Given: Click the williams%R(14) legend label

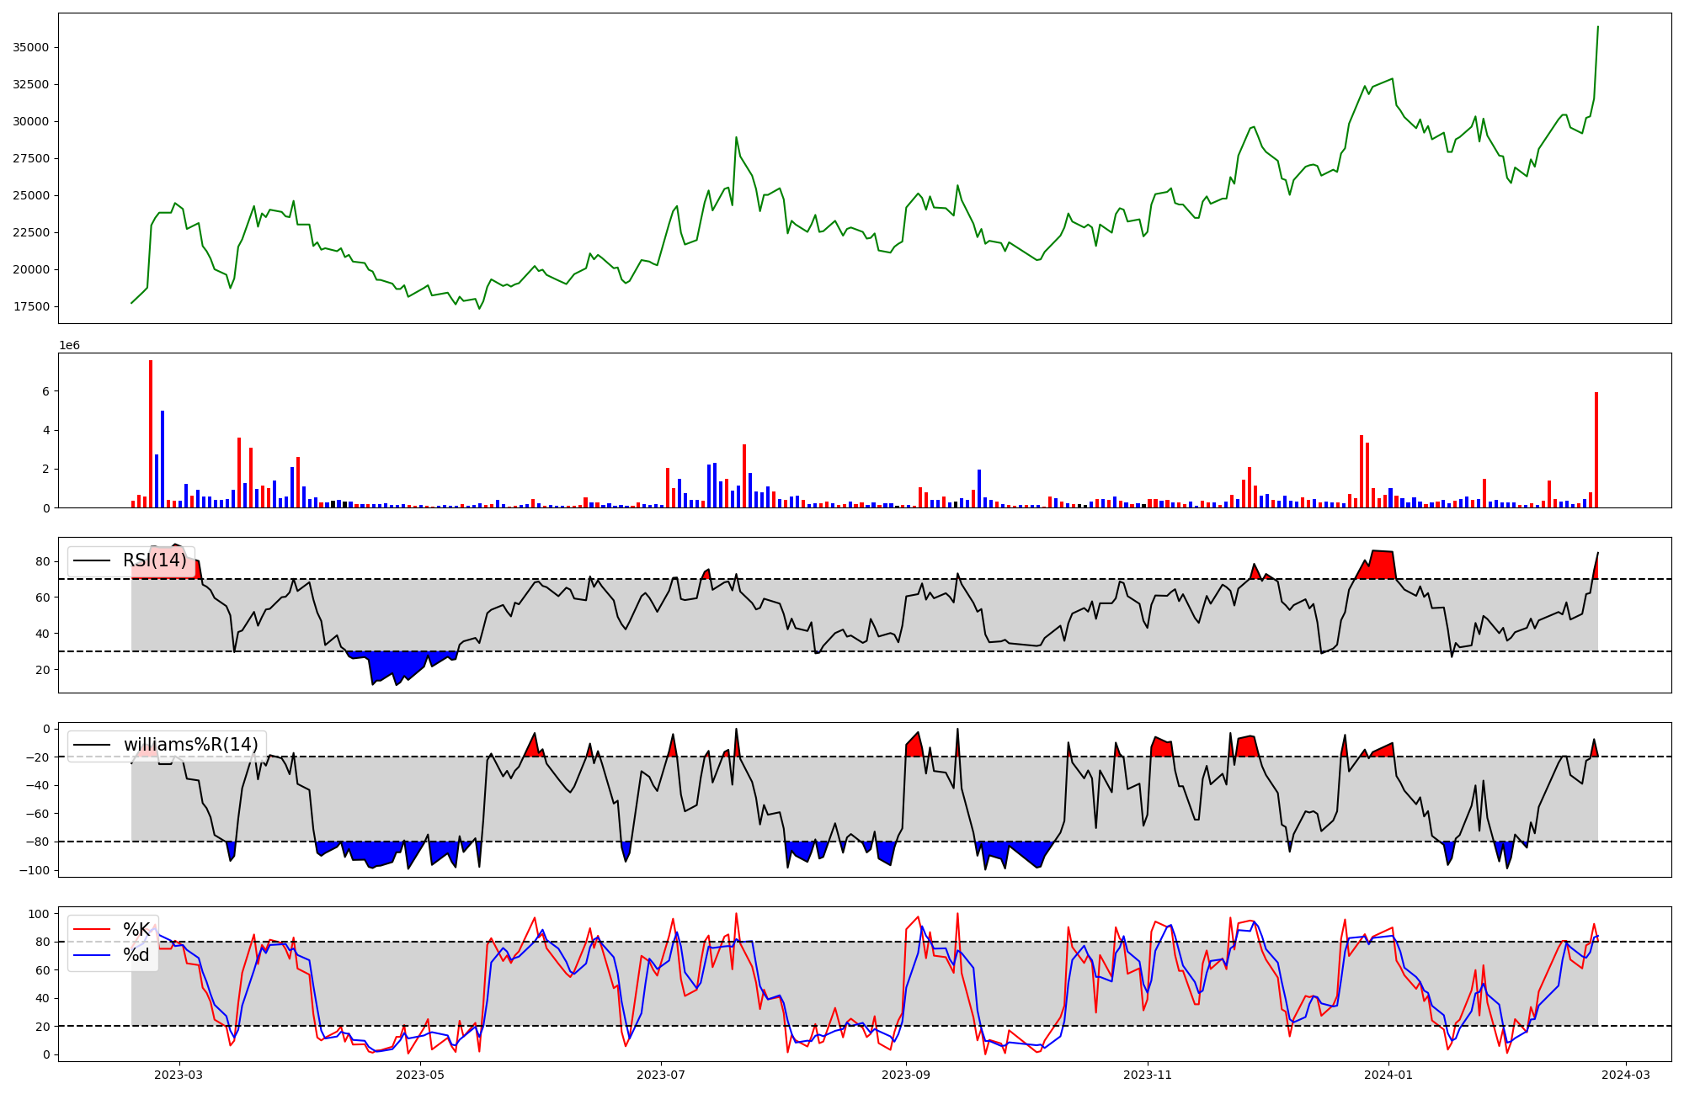Looking at the screenshot, I should pos(190,745).
